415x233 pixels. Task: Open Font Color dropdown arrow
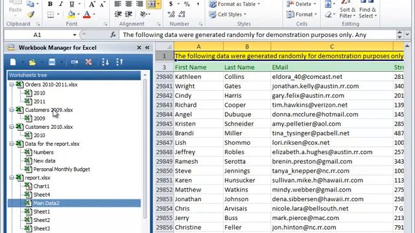[x=94, y=14]
